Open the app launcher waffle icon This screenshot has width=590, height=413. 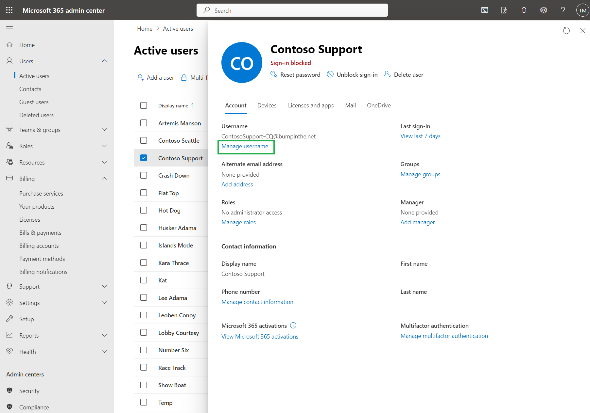click(x=9, y=10)
